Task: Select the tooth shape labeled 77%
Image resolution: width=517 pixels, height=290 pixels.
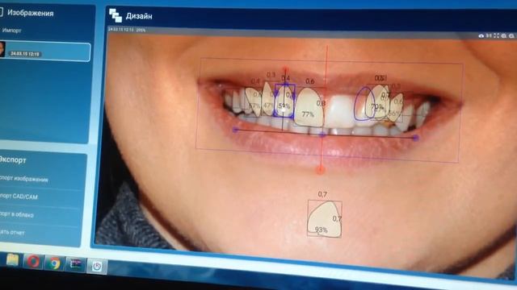Action: tap(309, 107)
